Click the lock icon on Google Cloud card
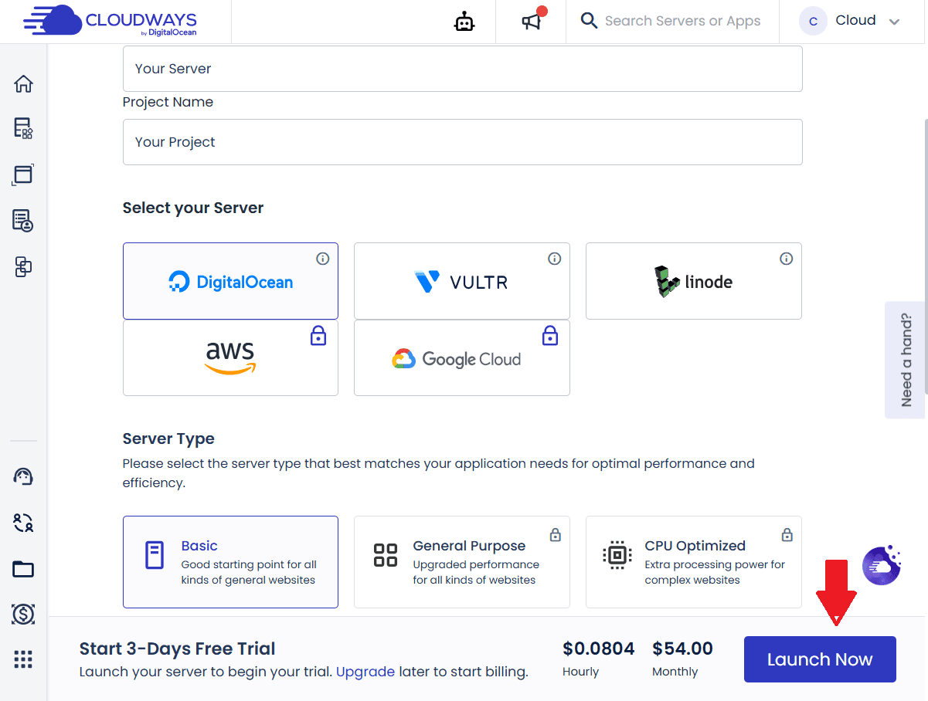The image size is (928, 701). (x=550, y=335)
